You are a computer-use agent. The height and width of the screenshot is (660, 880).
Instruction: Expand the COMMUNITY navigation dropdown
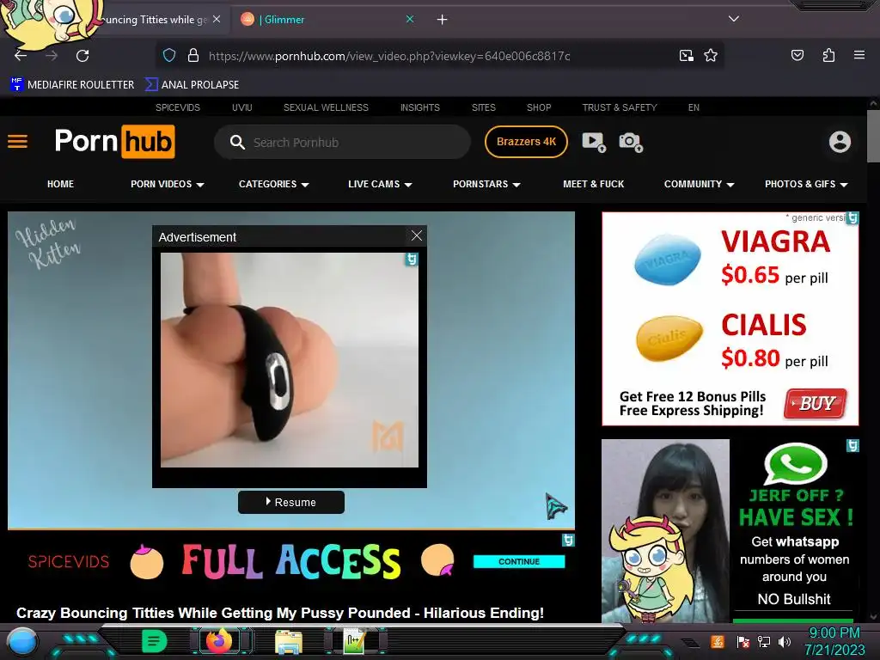click(x=700, y=184)
